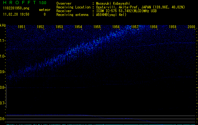Click the 0.6 frequency axis label

coord(3,119)
